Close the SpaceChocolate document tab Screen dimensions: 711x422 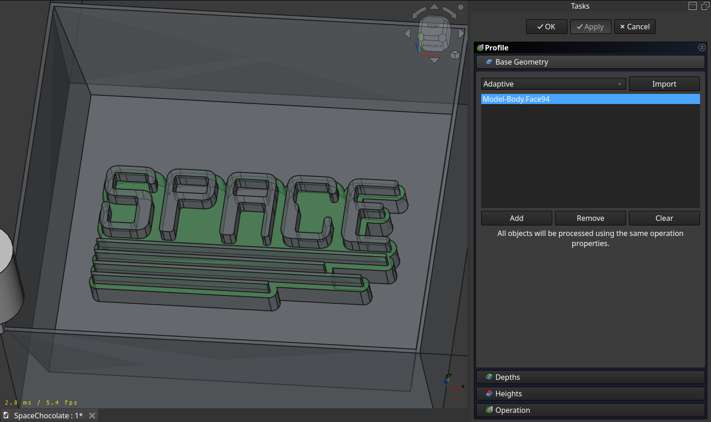(x=92, y=416)
